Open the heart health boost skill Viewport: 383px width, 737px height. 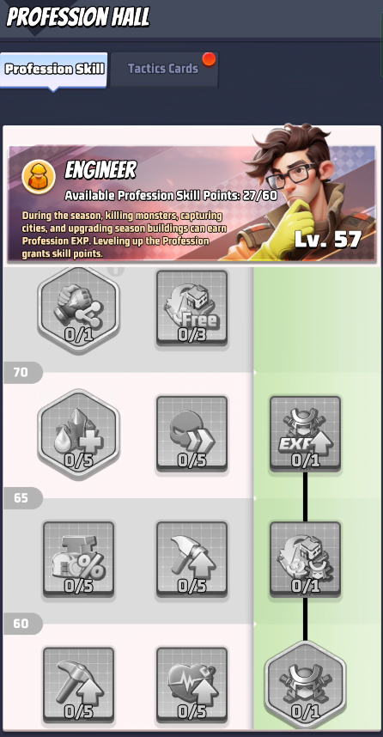point(191,685)
